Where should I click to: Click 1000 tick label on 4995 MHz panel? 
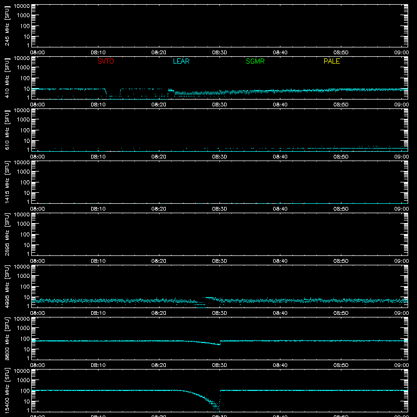click(x=23, y=276)
